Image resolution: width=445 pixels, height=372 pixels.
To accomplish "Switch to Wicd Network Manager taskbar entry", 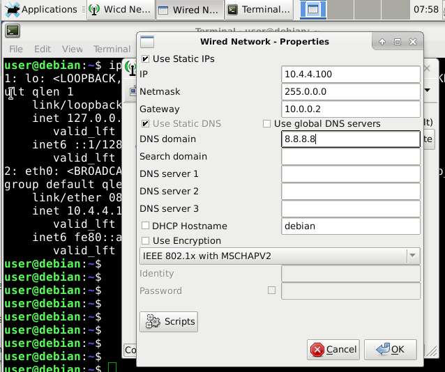I will click(x=121, y=10).
